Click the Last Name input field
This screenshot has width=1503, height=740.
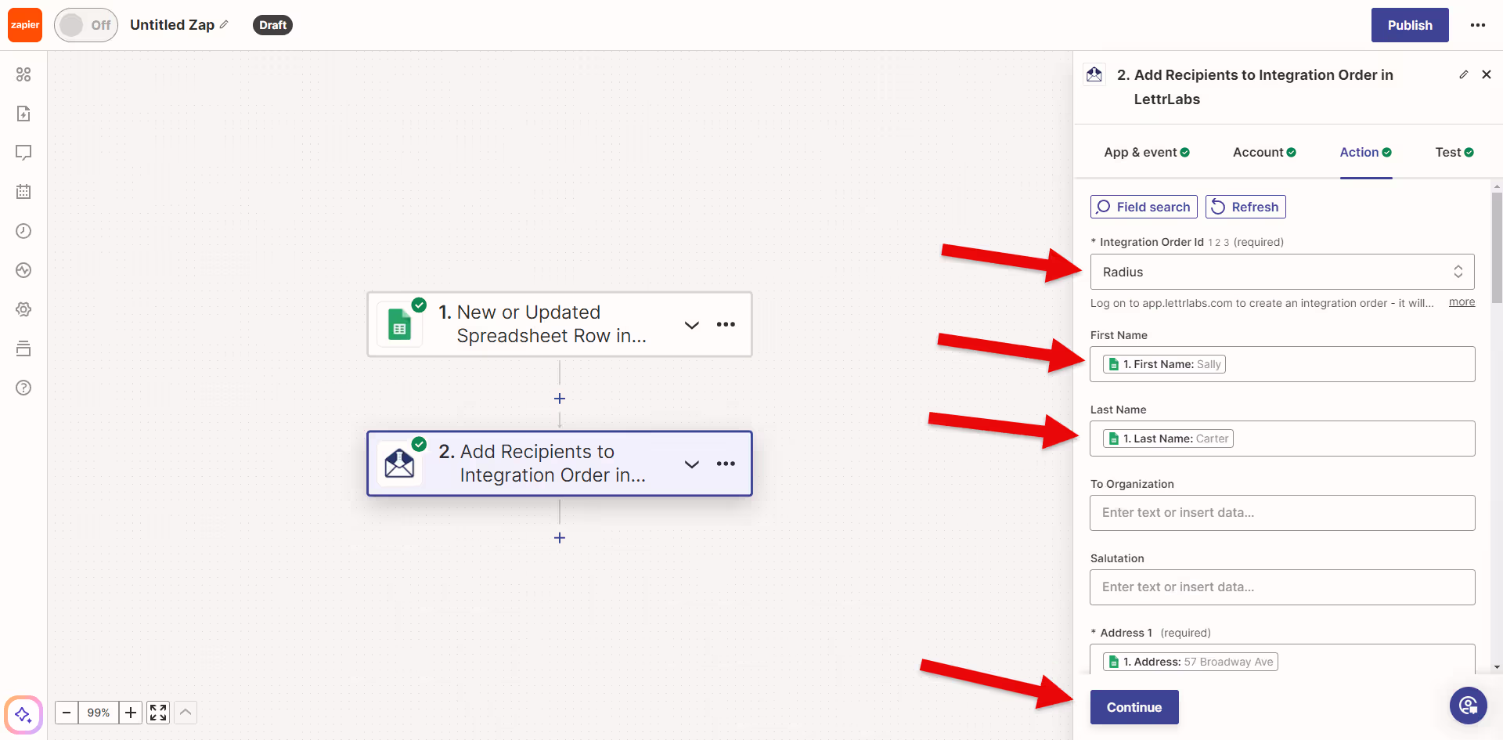[1282, 439]
